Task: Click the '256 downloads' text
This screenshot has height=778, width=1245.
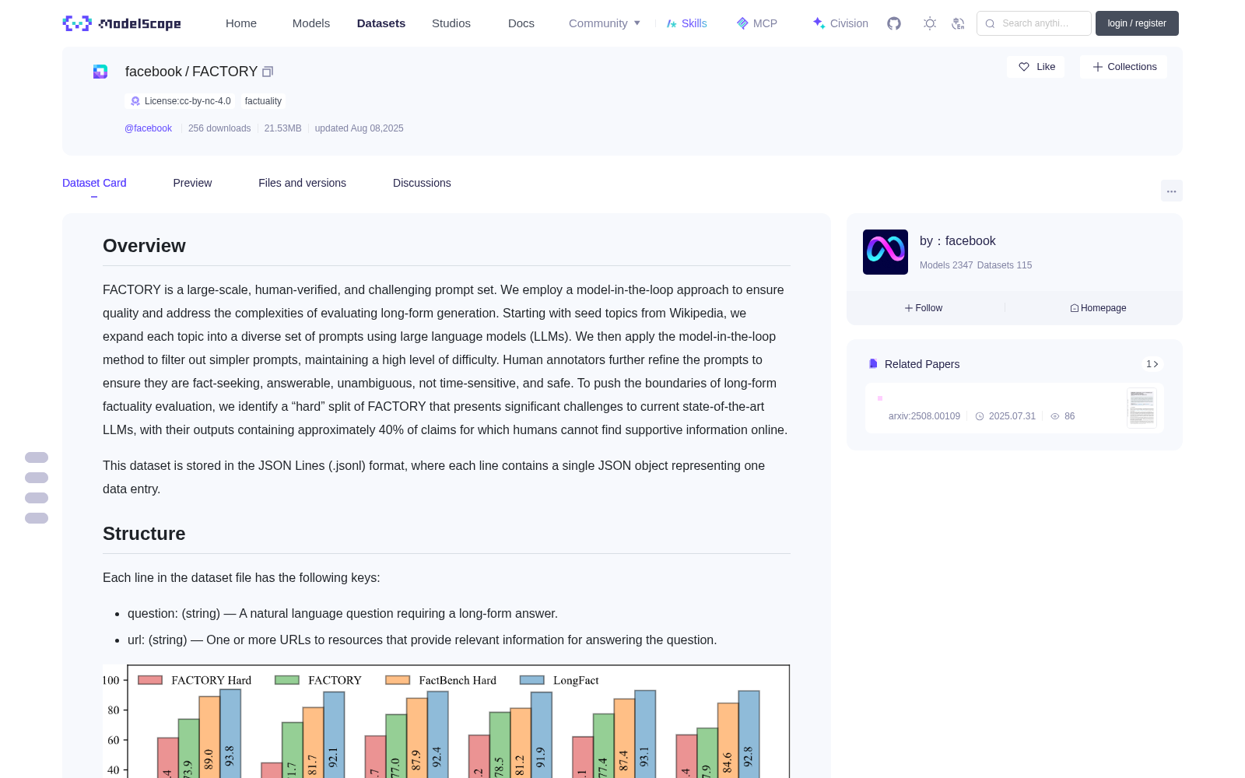Action: click(219, 128)
